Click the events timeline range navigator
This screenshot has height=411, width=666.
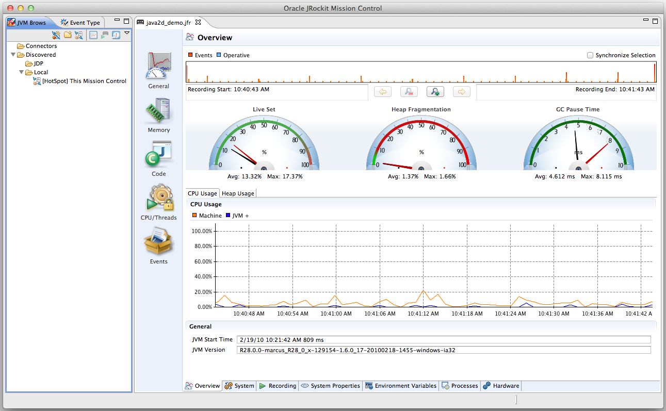421,72
